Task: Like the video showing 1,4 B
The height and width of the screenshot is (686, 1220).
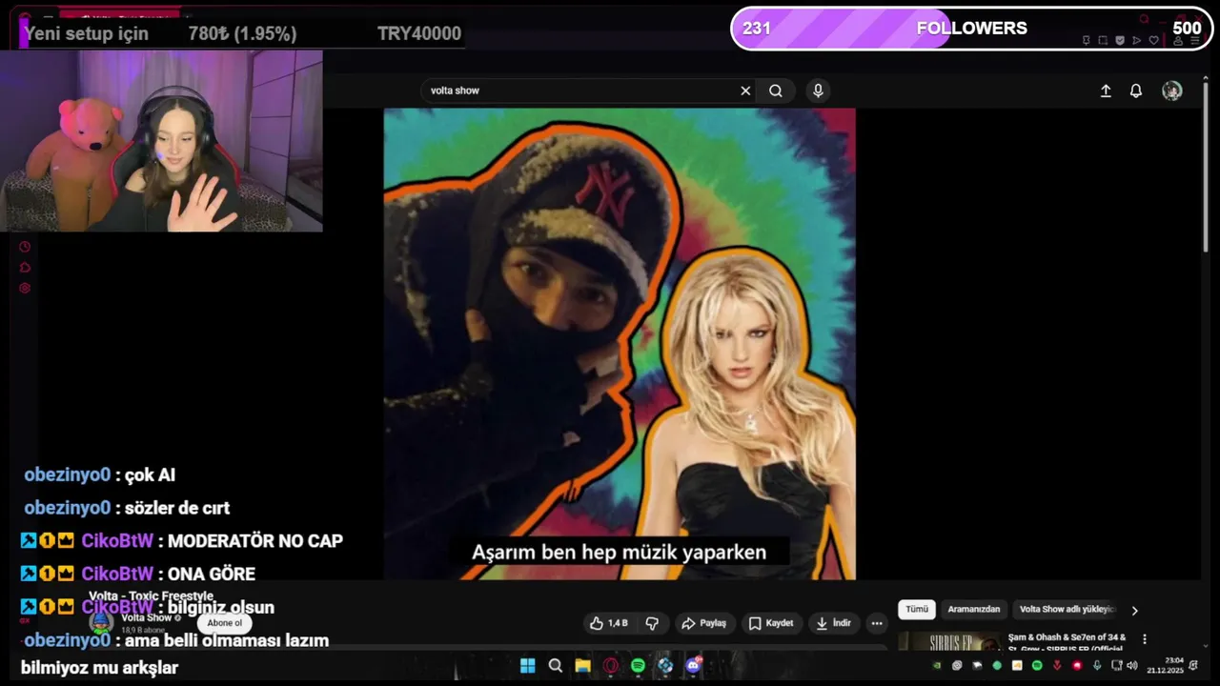Action: (608, 623)
